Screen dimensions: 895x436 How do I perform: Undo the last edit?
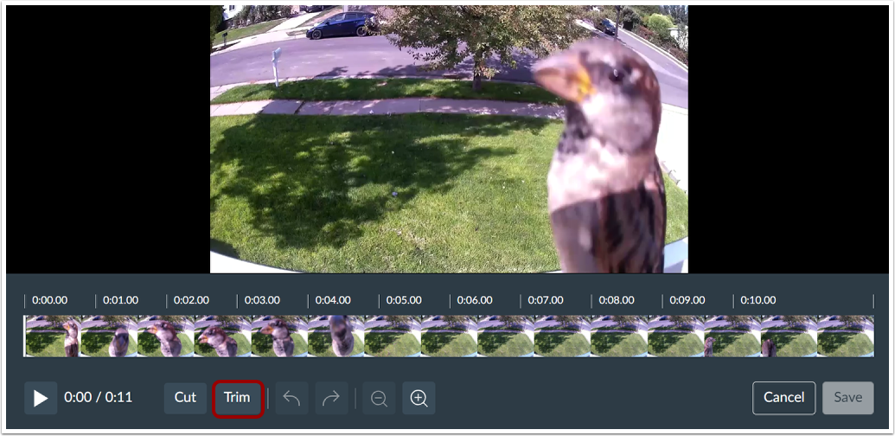[x=291, y=398]
